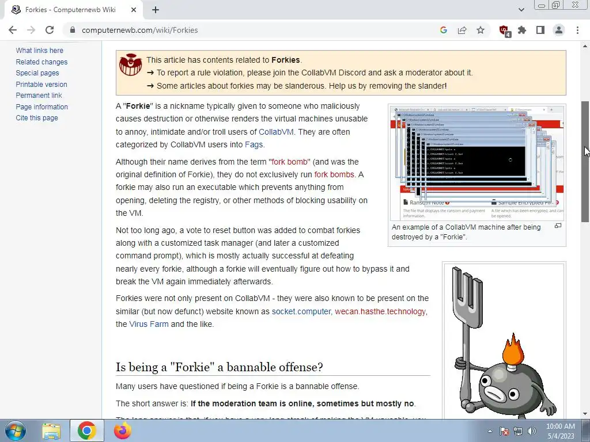
Task: Share this page via share icon
Action: click(x=462, y=30)
